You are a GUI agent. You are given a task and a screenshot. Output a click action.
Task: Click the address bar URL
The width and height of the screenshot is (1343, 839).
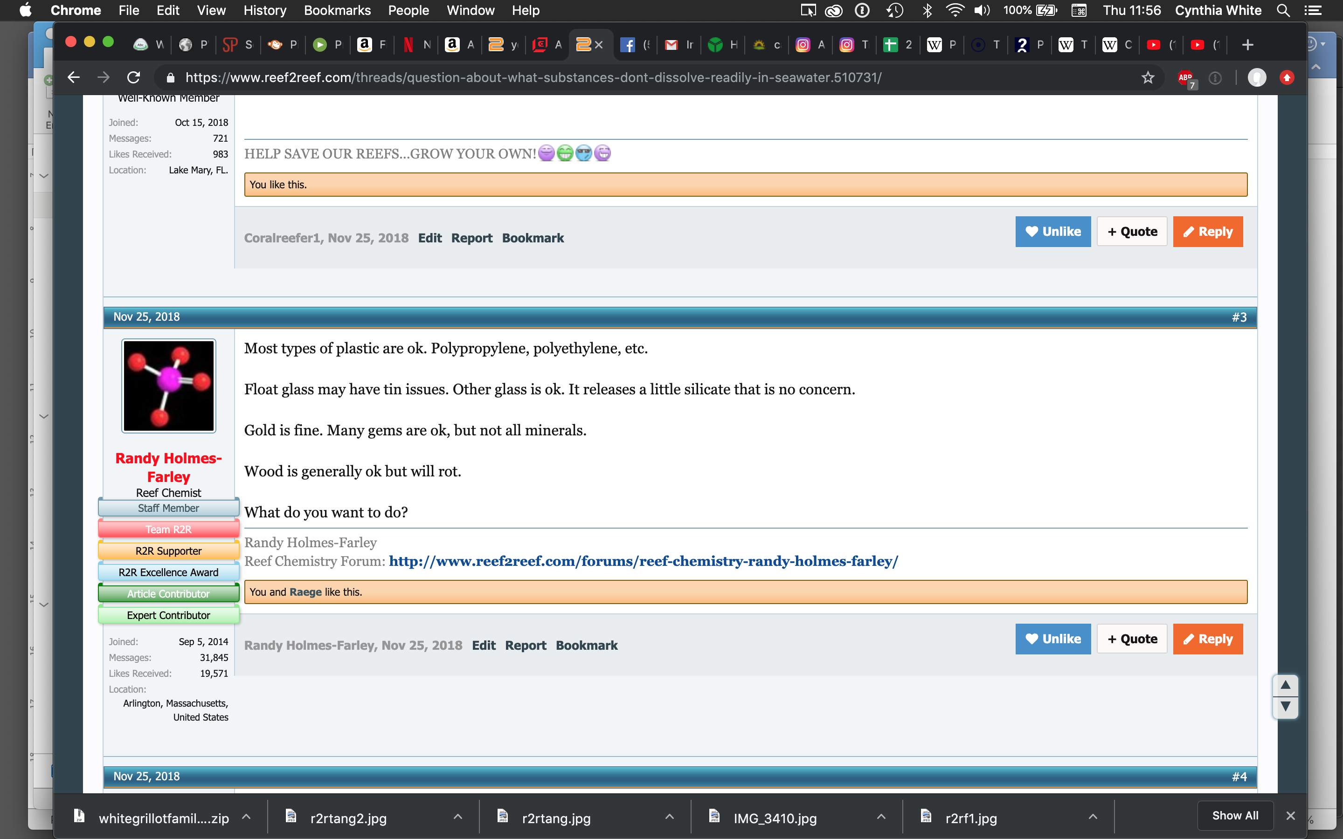533,77
